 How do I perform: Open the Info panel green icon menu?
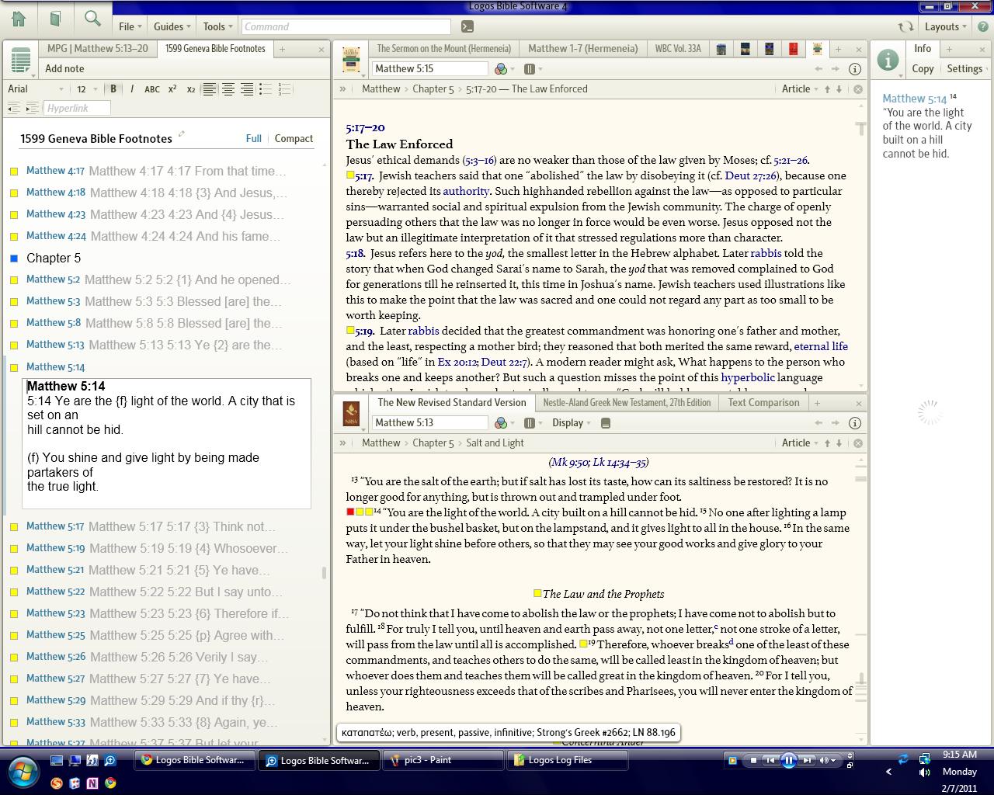[x=888, y=60]
